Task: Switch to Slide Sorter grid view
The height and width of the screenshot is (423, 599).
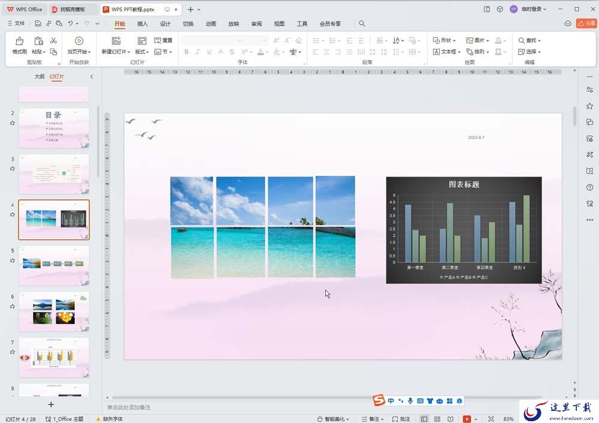Action: [437, 419]
